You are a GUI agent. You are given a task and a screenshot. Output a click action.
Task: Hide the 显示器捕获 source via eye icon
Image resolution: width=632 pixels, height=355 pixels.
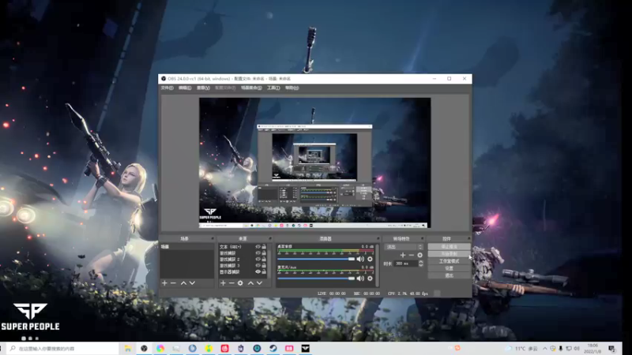point(258,271)
